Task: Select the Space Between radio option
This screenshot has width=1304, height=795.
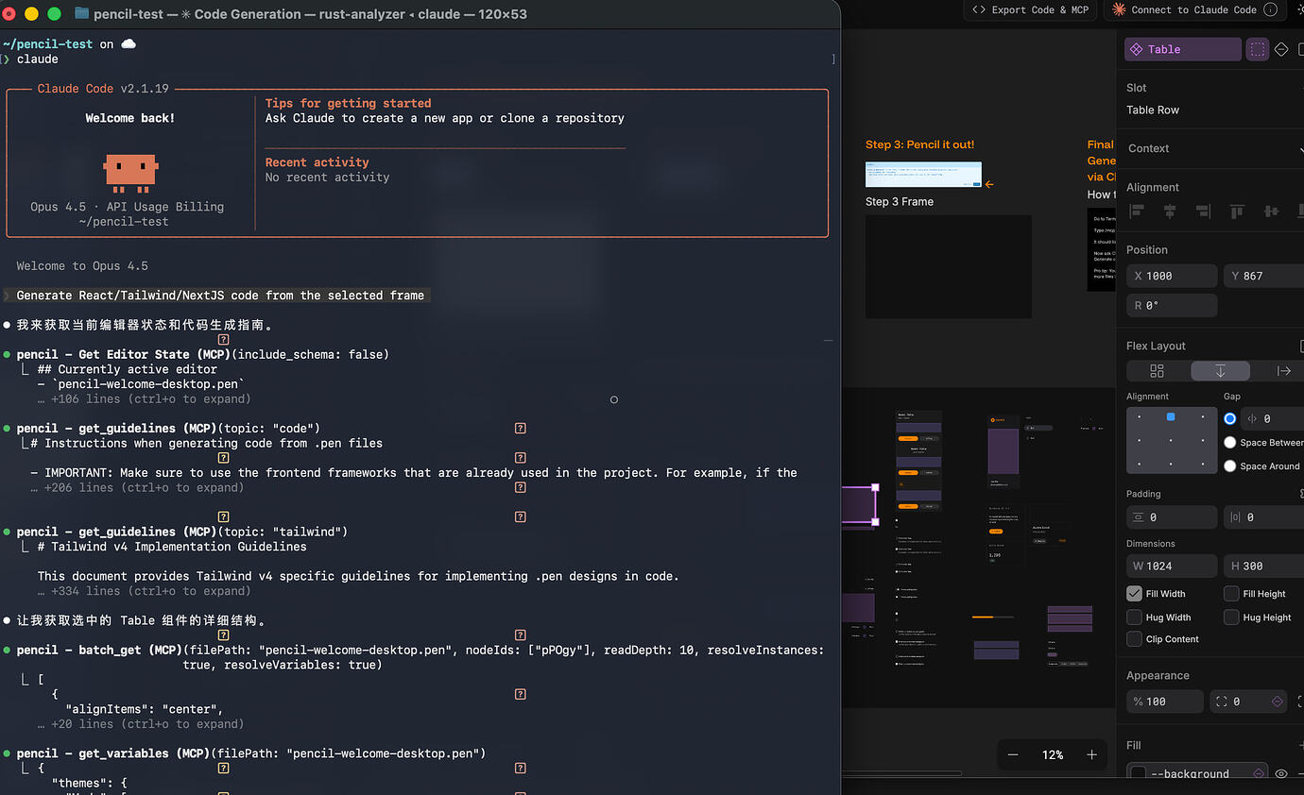Action: tap(1229, 442)
